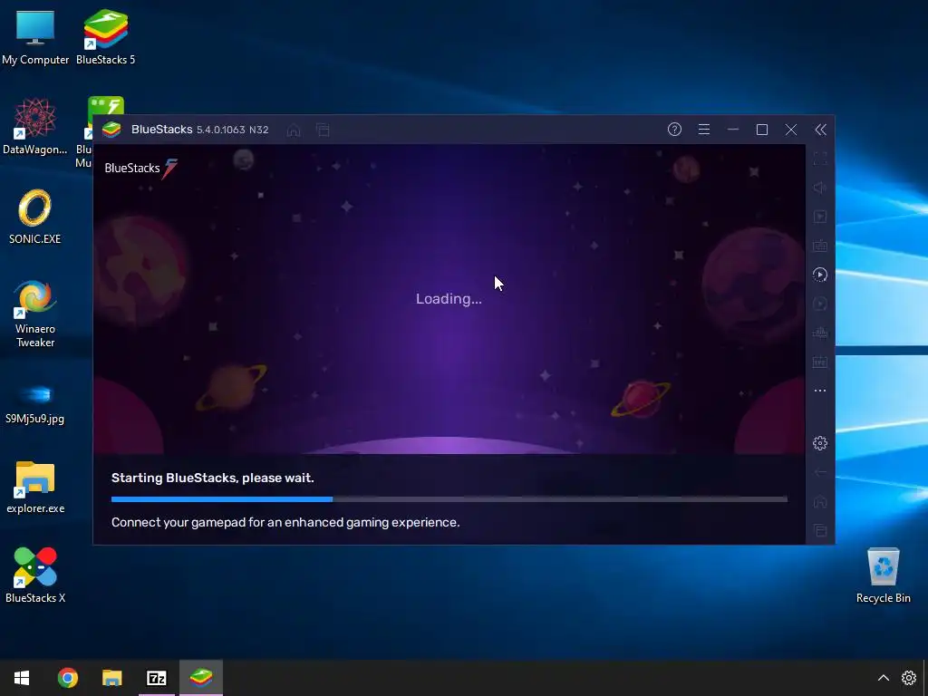Open the BlueStacks hamburger menu
The height and width of the screenshot is (696, 928).
click(703, 130)
